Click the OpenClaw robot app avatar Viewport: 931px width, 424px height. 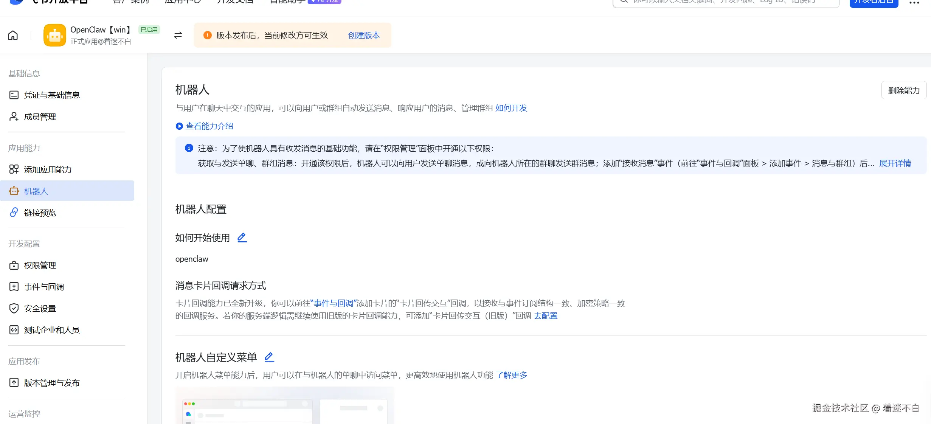click(x=55, y=35)
